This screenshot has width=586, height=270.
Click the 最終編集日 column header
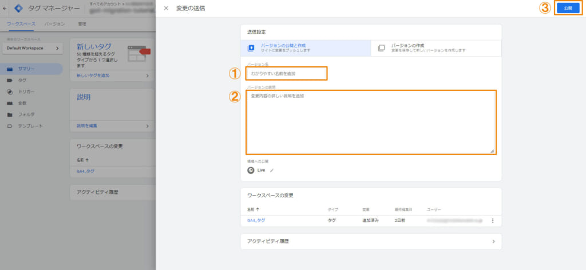click(x=402, y=209)
